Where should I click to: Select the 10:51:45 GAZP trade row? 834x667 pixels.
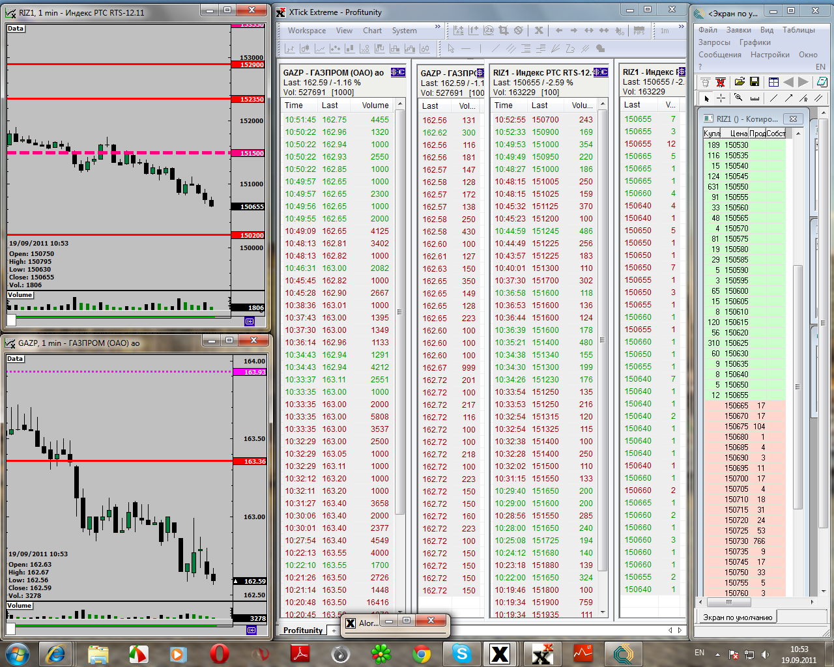point(337,120)
